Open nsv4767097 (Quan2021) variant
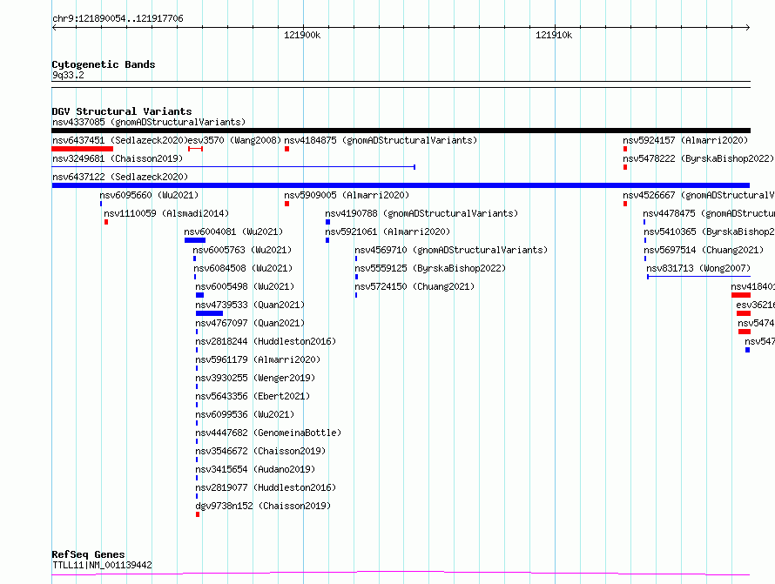This screenshot has width=775, height=584. [250, 323]
